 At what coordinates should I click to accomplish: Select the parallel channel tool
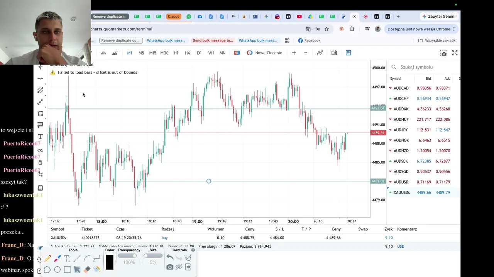click(41, 90)
